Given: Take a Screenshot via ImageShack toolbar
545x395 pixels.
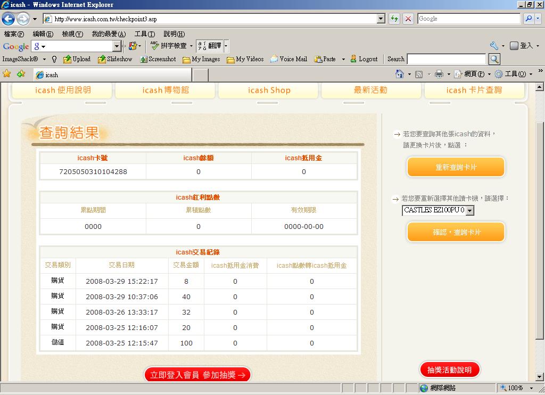Looking at the screenshot, I should (x=158, y=59).
